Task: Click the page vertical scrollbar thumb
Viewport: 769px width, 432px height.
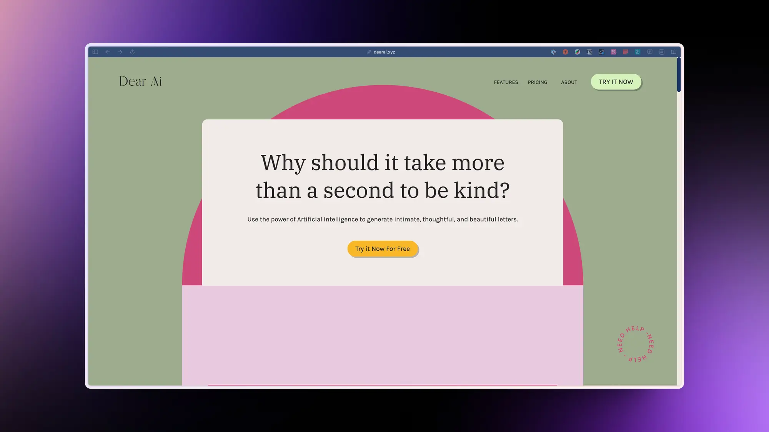Action: 679,74
